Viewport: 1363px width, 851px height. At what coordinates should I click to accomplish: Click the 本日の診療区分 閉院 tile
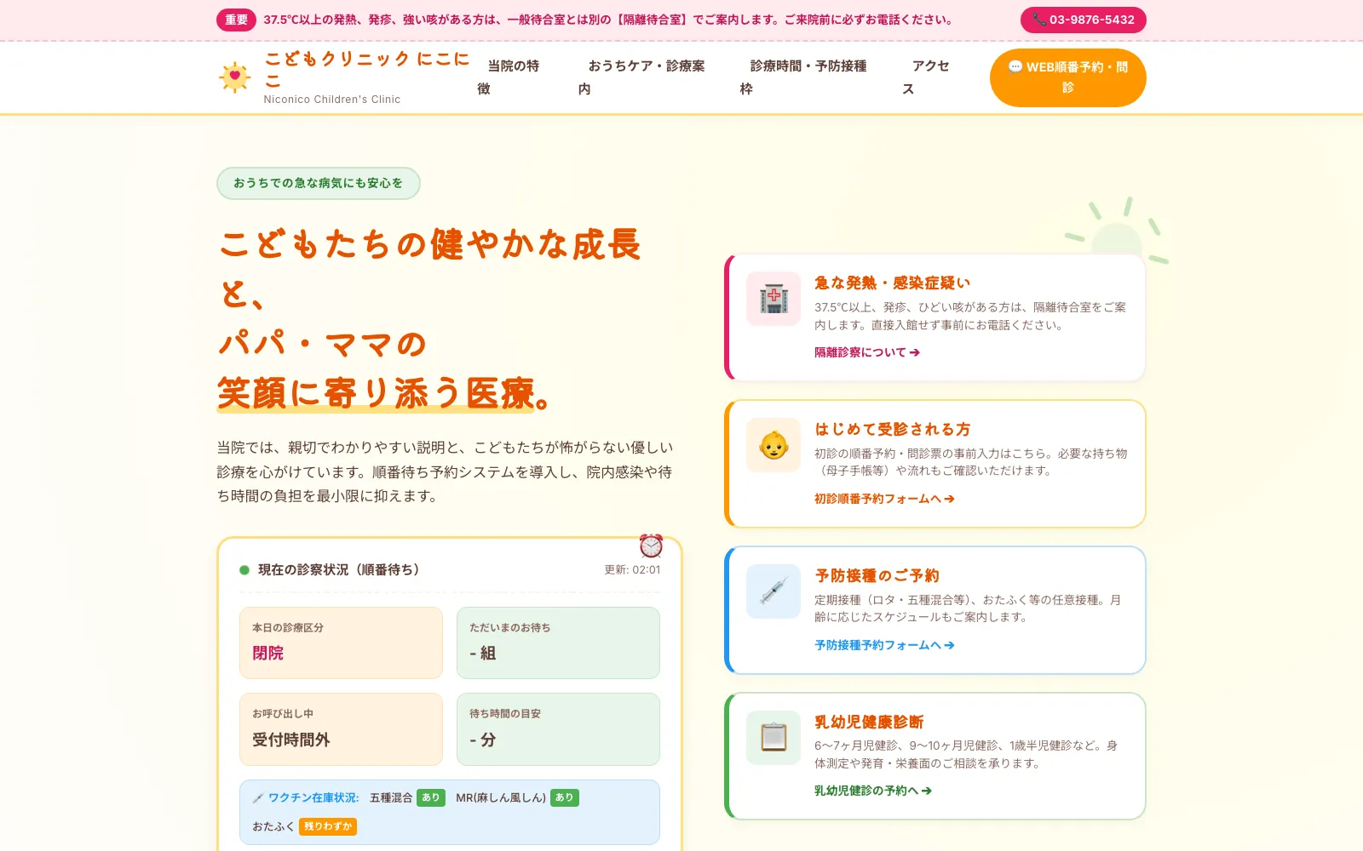(x=341, y=643)
